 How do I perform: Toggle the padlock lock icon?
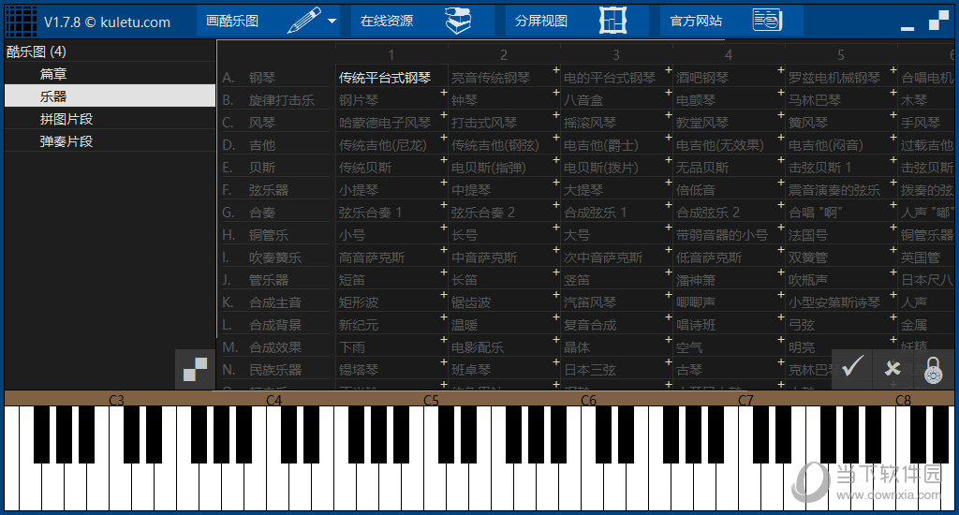point(933,370)
